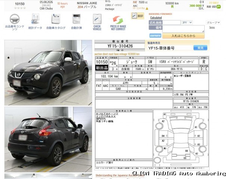Click the blue username button
Screen dimensions: 226x179
[155, 35]
